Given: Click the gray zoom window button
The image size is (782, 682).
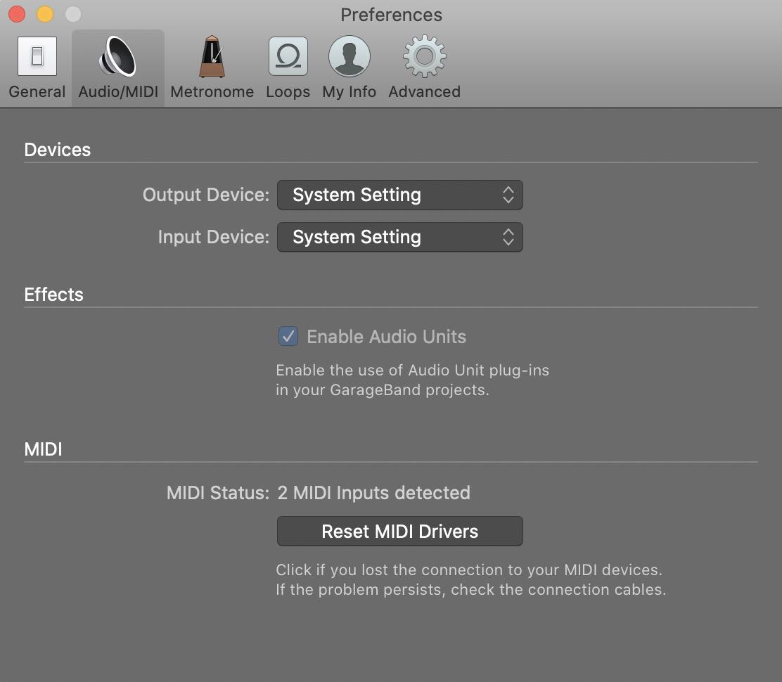Looking at the screenshot, I should coord(72,14).
